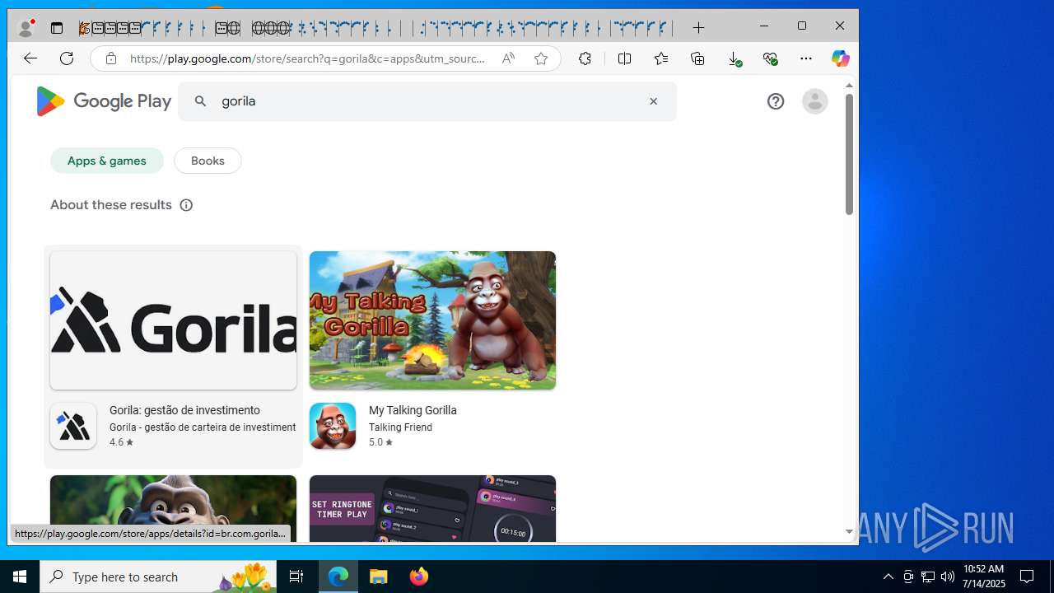Select the Apps & games filter
Viewport: 1054px width, 593px height.
click(107, 161)
